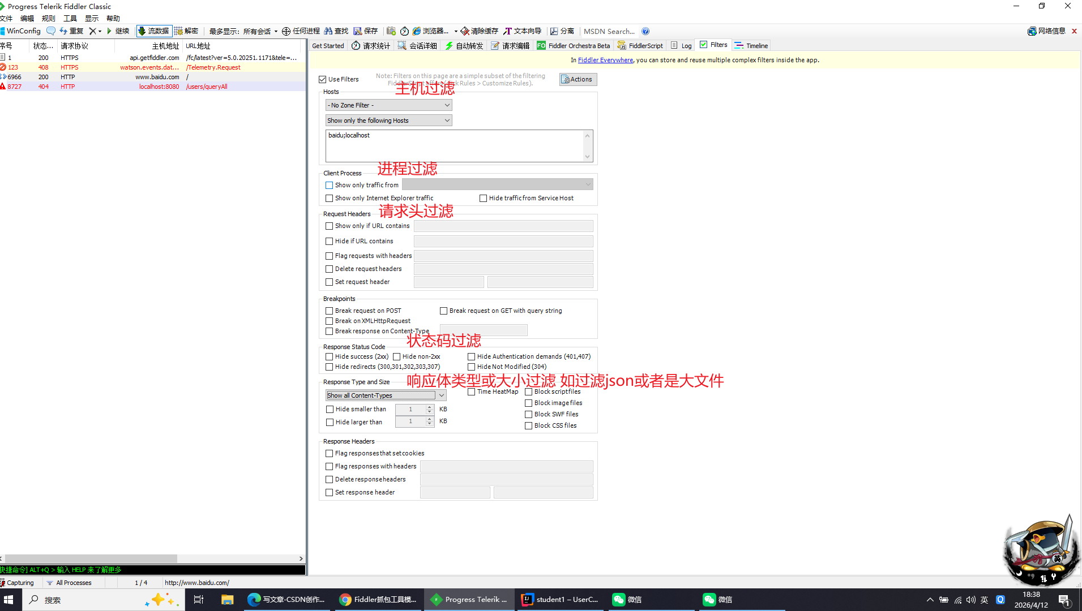Open WinConfig from the toolbar
The height and width of the screenshot is (611, 1082).
tap(21, 31)
